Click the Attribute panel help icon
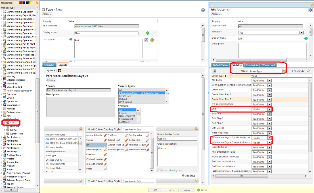The width and height of the screenshot is (314, 193). pyautogui.click(x=310, y=10)
